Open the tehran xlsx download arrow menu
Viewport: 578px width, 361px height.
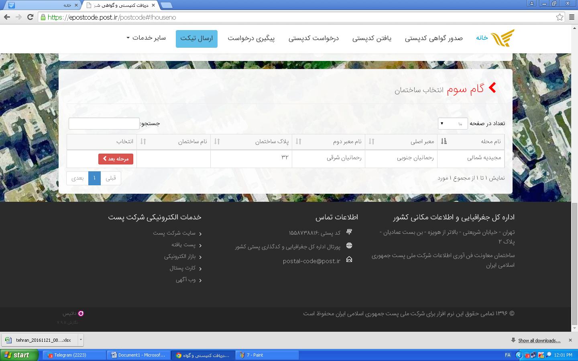coord(81,340)
